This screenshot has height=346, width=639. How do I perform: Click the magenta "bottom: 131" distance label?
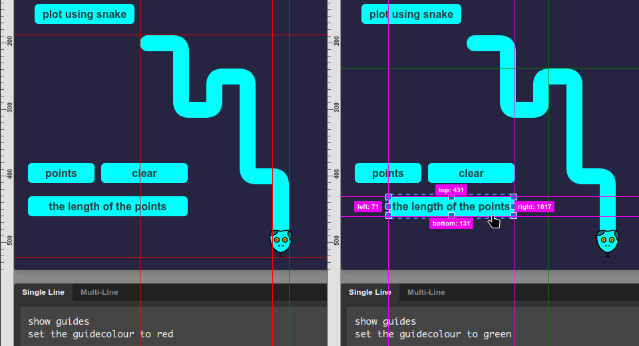coord(451,224)
